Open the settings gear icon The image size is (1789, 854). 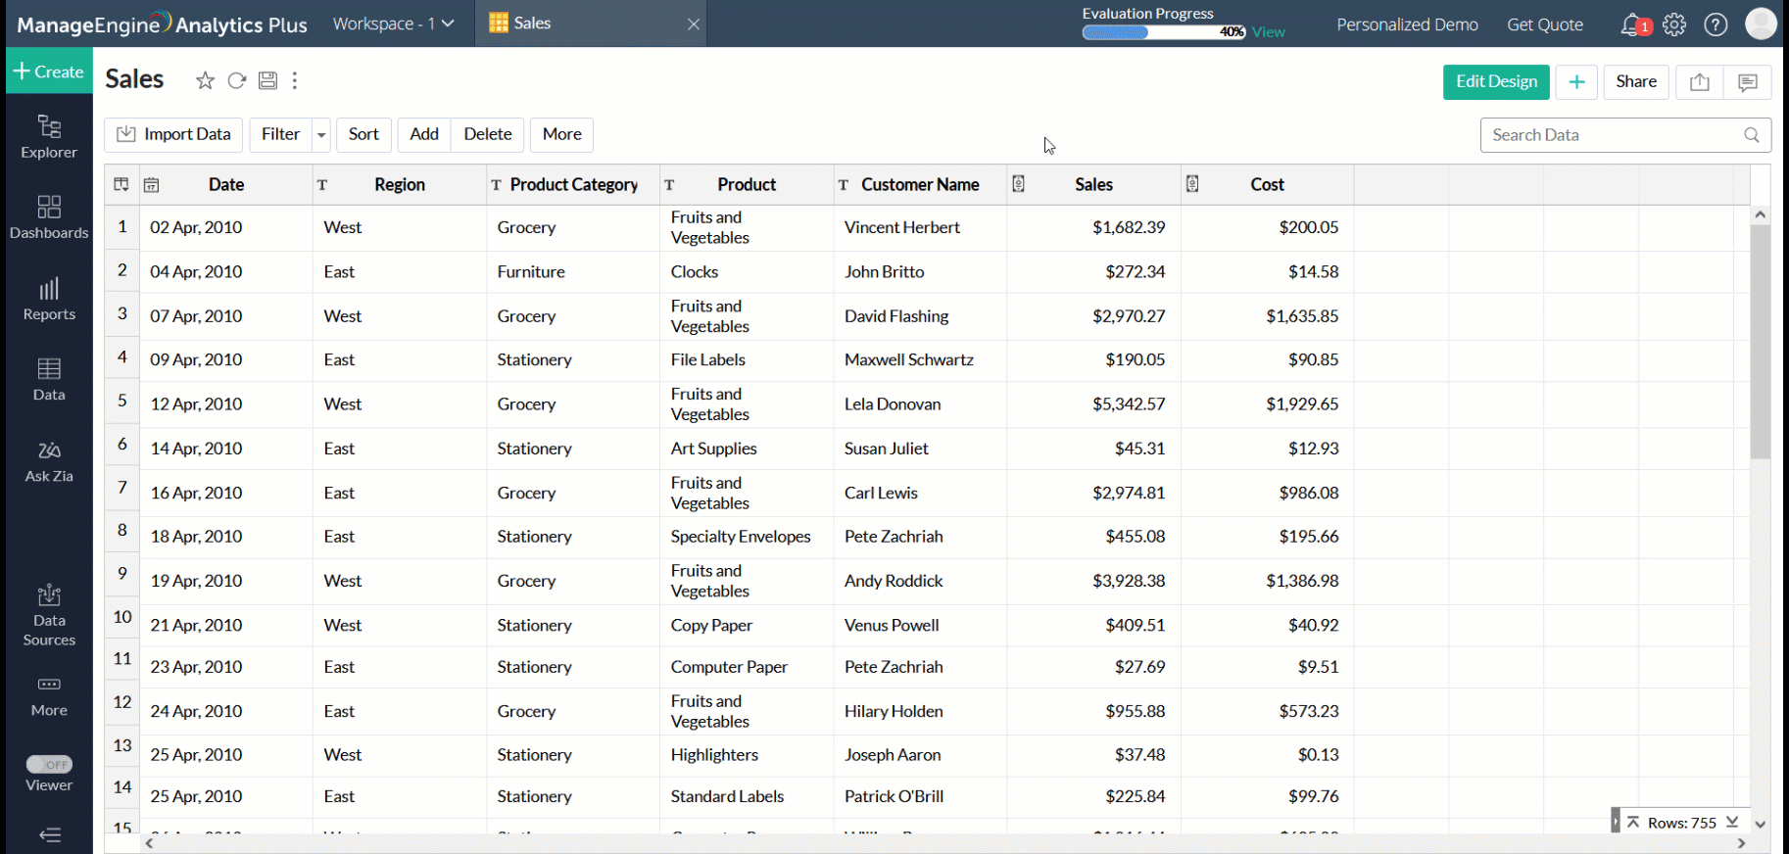1674,25
